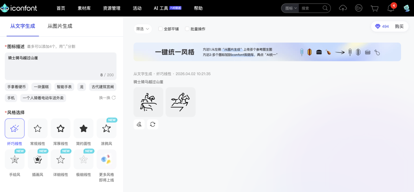Screen dimensions: 414x192
Task: Select the 详细线性 style icon
Action: pyautogui.click(x=61, y=159)
